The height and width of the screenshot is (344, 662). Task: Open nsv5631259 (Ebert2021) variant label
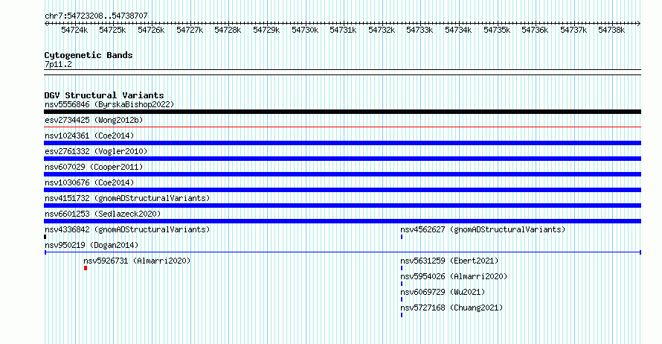coord(449,261)
